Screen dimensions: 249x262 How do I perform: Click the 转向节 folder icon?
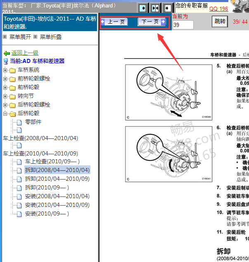pos(12,97)
